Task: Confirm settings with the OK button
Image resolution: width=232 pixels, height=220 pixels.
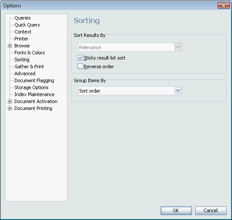Action: (176, 210)
